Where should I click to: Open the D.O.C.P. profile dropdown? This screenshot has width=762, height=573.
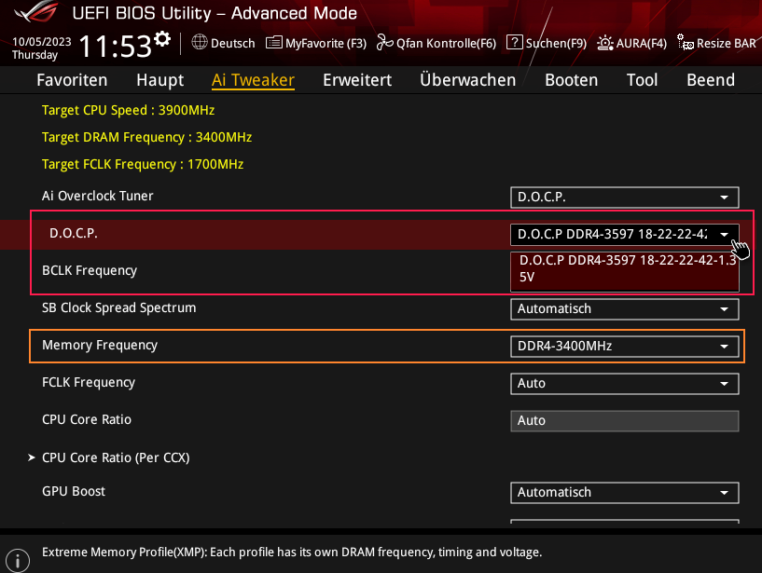point(625,235)
